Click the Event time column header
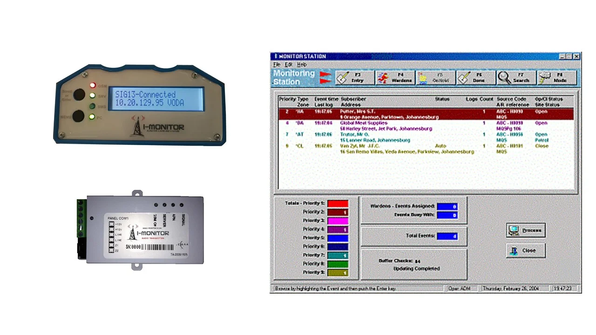 [326, 99]
